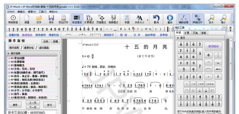This screenshot has height=114, width=239.
Task: Click the slur arc button in the floating tool
Action: [208, 69]
